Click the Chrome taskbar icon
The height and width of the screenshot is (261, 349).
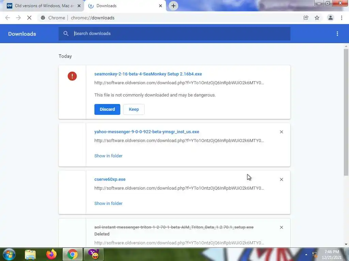click(x=73, y=254)
